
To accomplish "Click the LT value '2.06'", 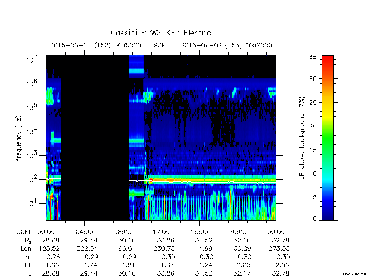I will 282,265.
